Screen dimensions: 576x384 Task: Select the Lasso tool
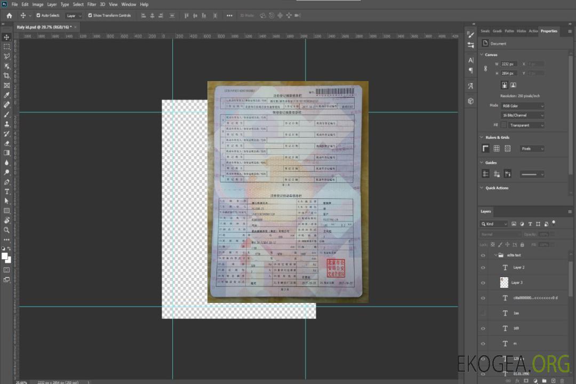pyautogui.click(x=6, y=56)
